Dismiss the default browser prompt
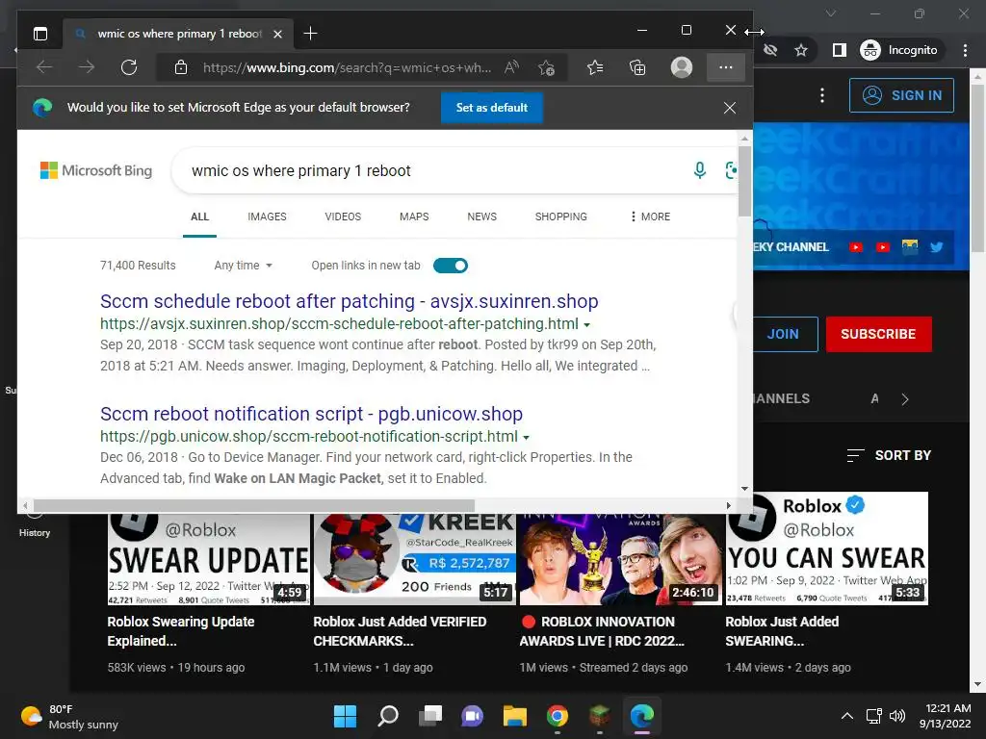 [730, 108]
